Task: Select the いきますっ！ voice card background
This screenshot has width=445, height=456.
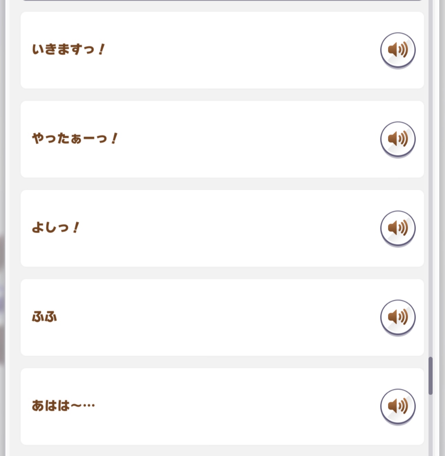Action: [x=222, y=50]
